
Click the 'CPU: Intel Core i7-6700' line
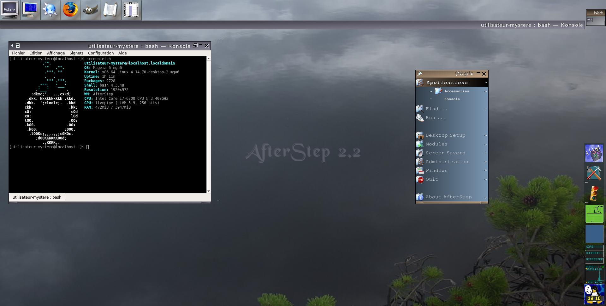126,99
